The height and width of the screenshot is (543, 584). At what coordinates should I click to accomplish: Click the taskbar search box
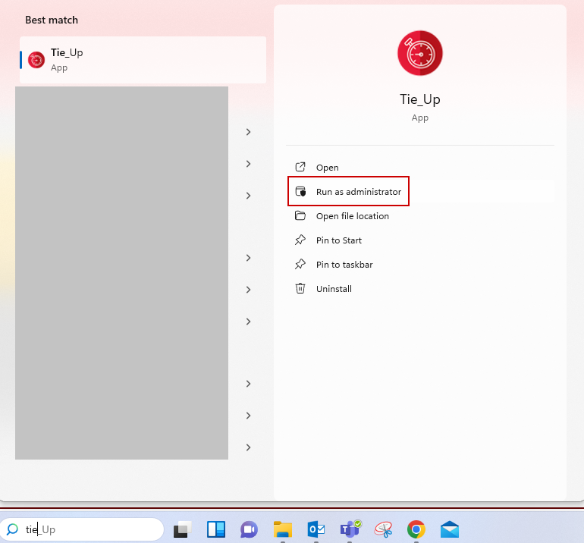click(x=83, y=529)
